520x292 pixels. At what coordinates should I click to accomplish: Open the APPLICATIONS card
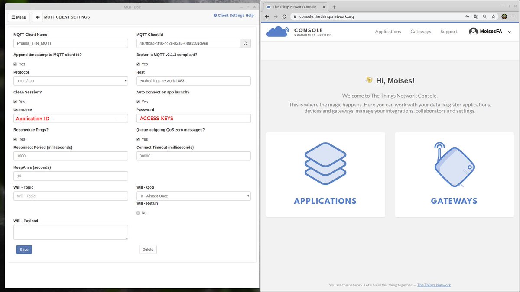pyautogui.click(x=325, y=174)
